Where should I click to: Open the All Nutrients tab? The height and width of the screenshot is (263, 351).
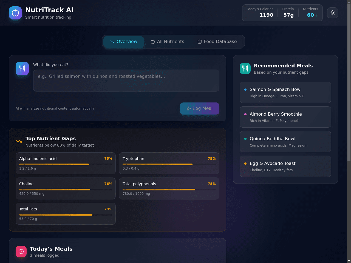pos(167,42)
